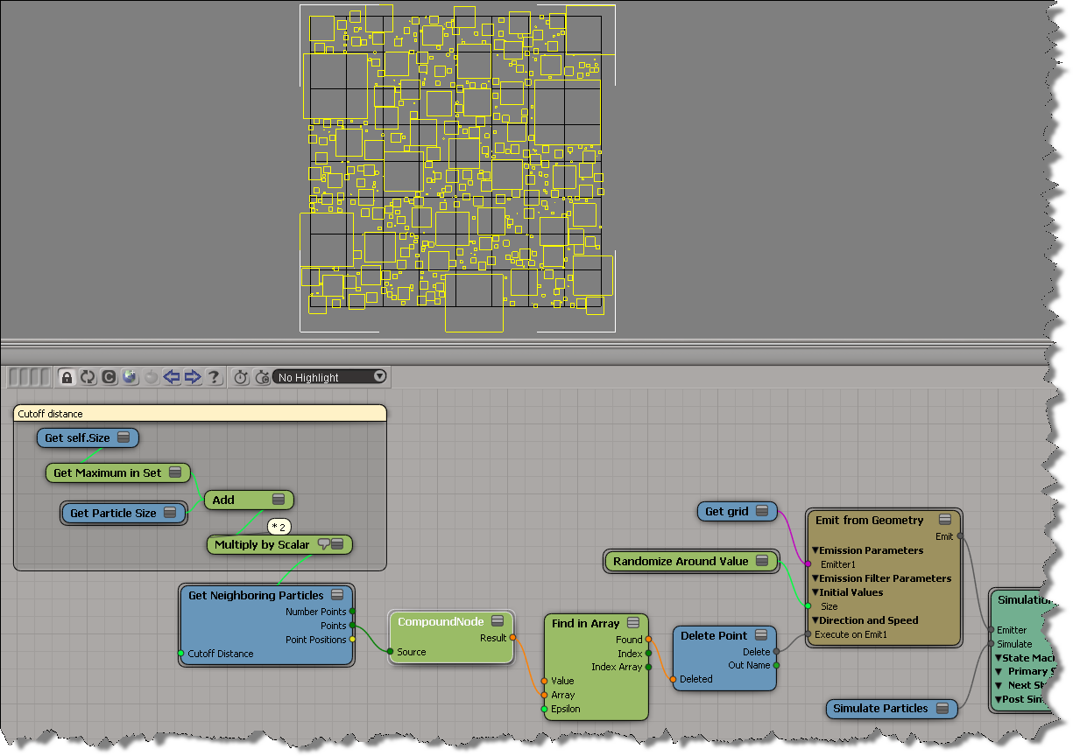
Task: Toggle the lock icon in ICE toolbar
Action: point(67,377)
